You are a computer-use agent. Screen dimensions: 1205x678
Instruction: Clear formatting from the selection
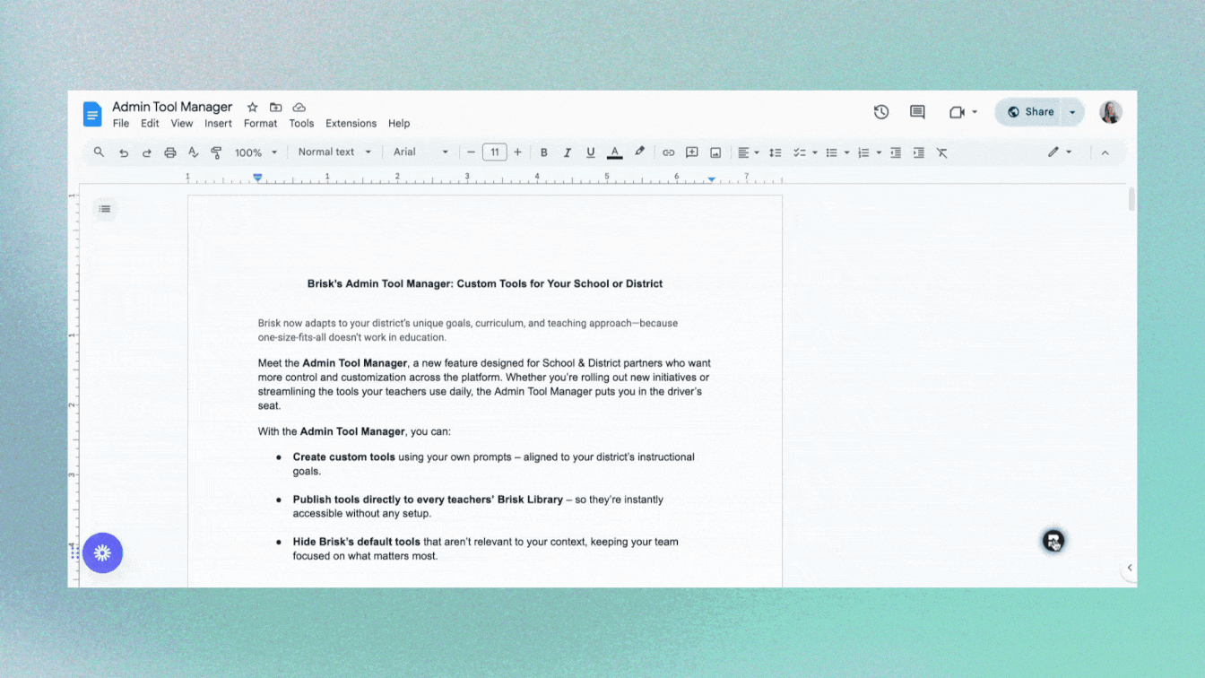[941, 152]
